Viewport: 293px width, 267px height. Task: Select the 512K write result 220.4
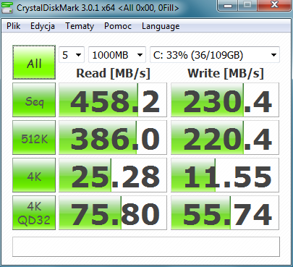click(x=225, y=137)
